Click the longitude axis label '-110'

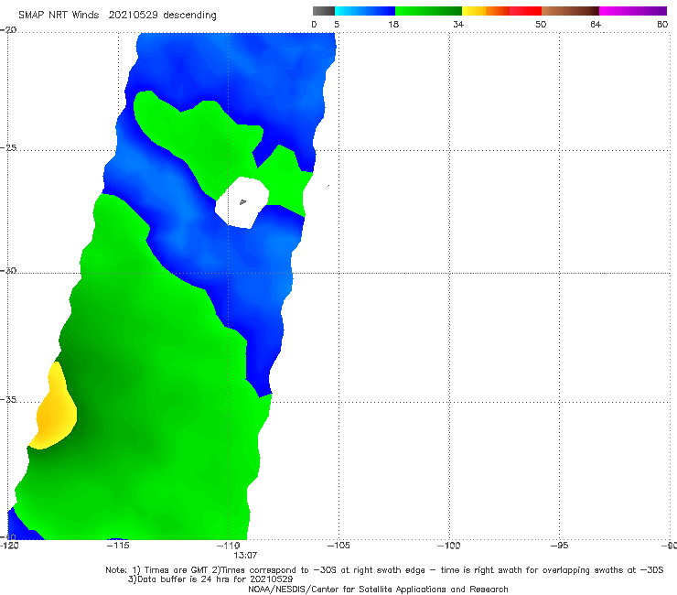[x=229, y=546]
